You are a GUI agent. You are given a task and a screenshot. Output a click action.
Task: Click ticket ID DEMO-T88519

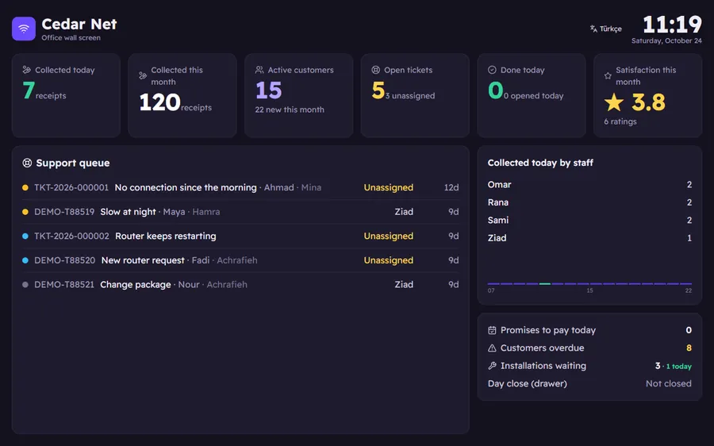point(64,212)
